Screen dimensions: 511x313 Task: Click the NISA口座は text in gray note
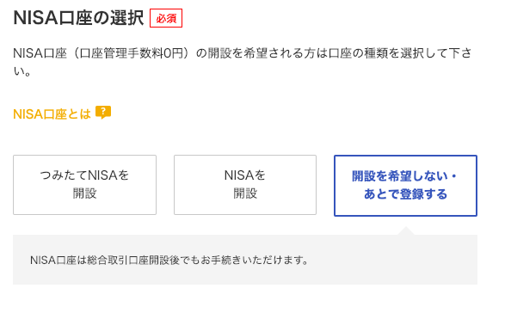coord(58,261)
